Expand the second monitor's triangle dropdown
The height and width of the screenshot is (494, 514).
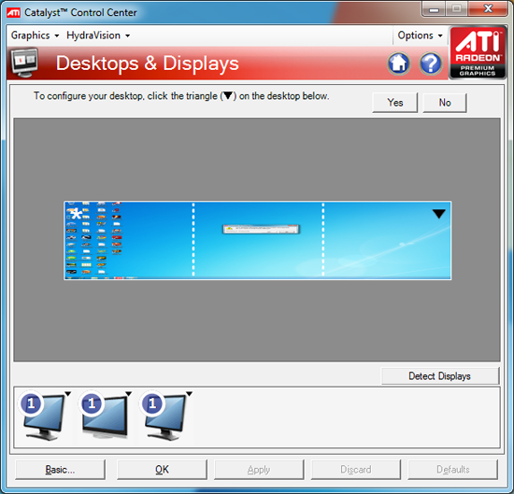pos(129,394)
